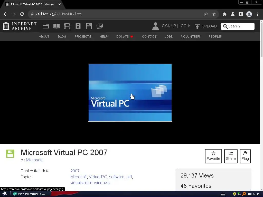Click the search magnifier icon
This screenshot has height=197, width=263.
[225, 26]
